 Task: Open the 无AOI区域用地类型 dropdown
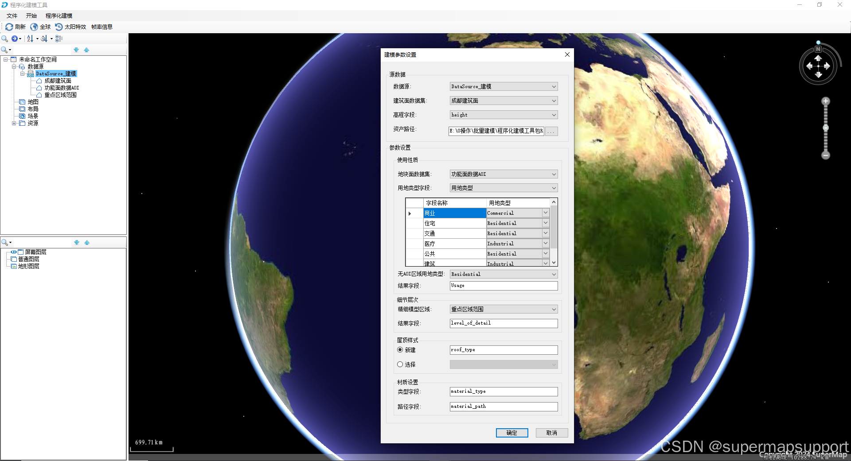(504, 274)
